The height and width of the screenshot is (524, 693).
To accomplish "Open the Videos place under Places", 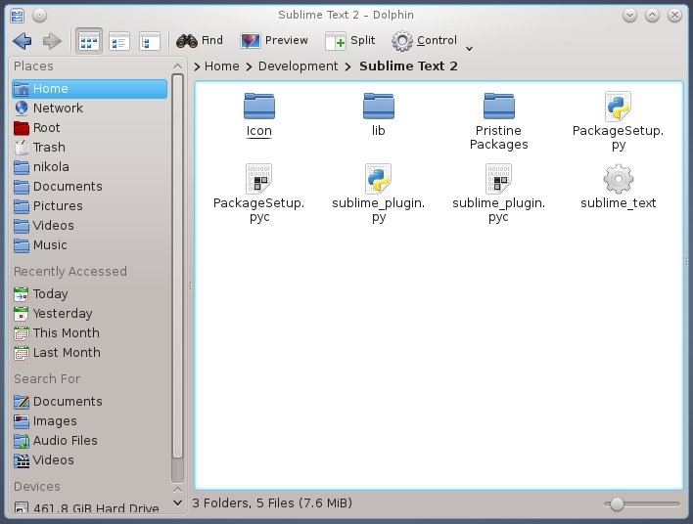I will [x=90, y=226].
